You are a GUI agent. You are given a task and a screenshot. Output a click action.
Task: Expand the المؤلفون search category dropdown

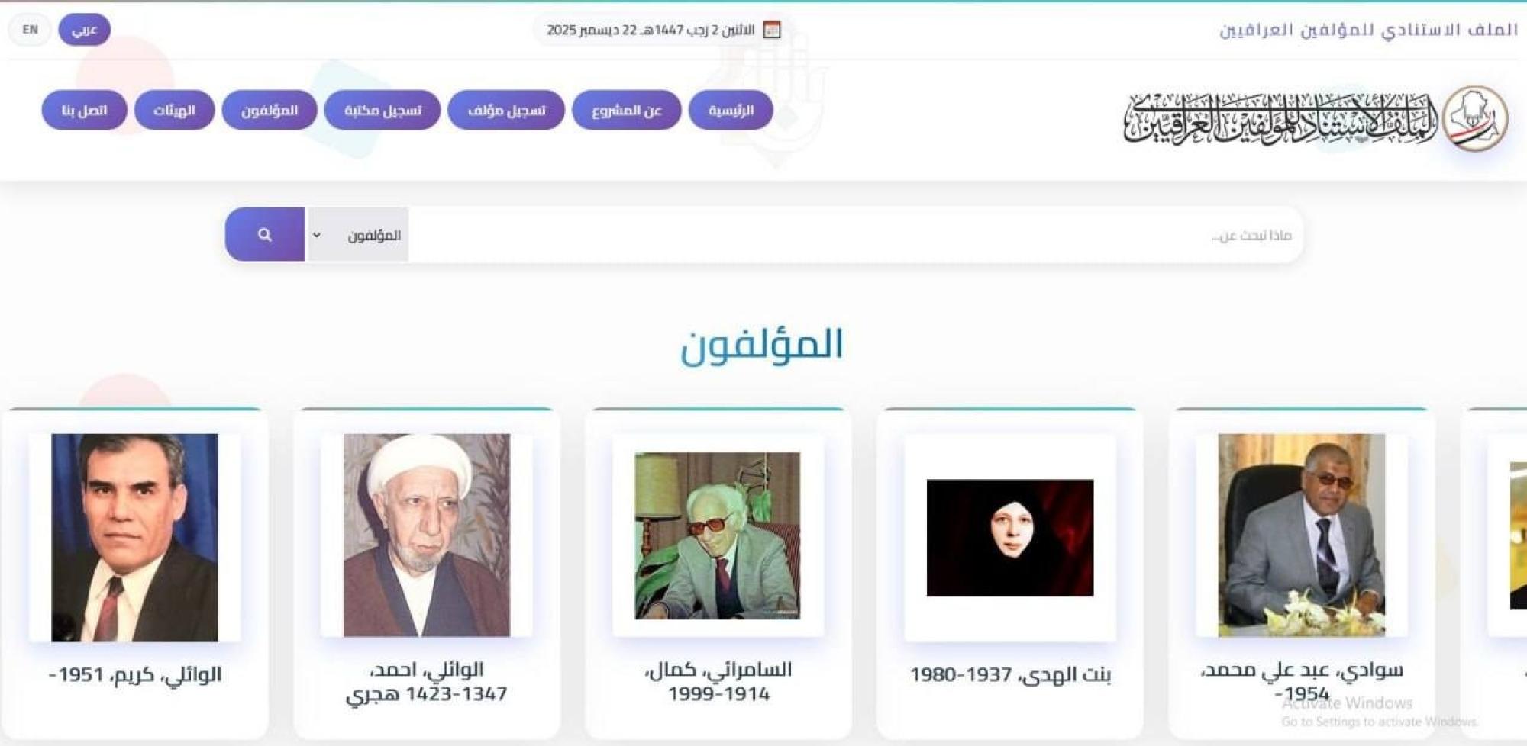(358, 235)
